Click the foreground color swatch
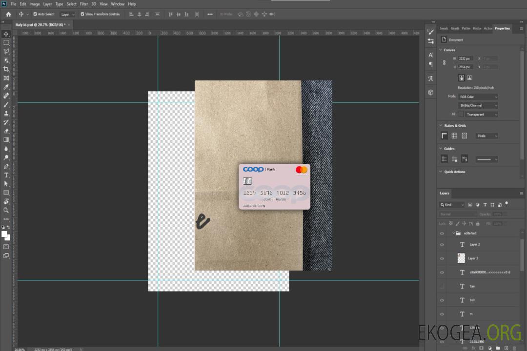The image size is (527, 351). click(x=4, y=234)
